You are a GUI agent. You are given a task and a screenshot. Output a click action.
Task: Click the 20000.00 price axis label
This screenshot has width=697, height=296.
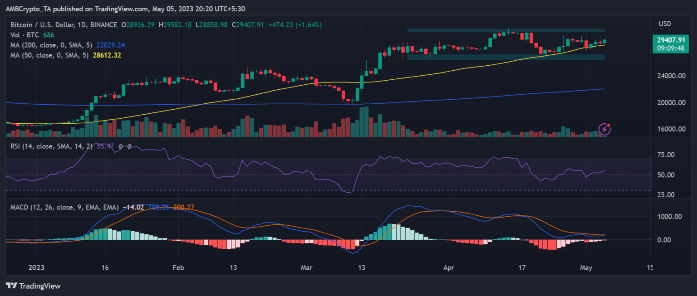pos(670,102)
